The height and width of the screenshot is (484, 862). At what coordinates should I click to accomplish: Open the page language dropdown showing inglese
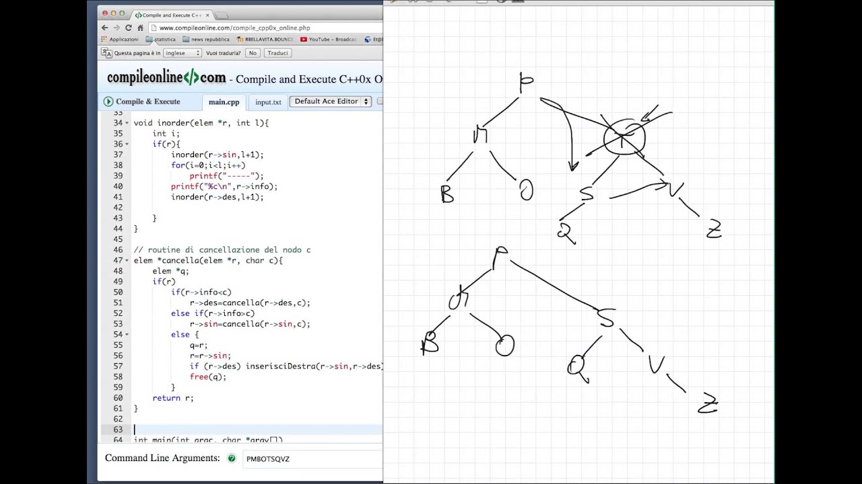pos(182,52)
